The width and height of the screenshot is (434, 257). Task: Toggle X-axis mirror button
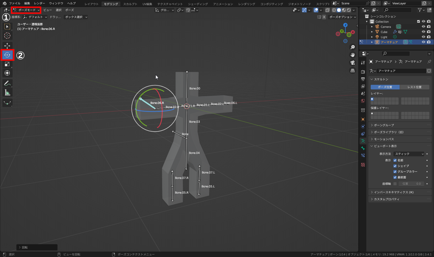(x=324, y=17)
